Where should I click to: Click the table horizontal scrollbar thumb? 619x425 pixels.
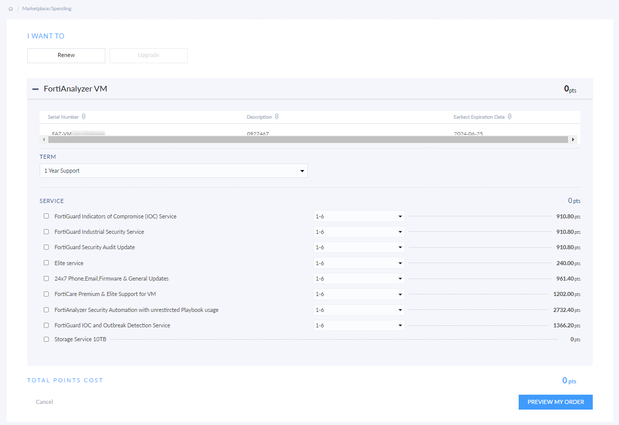(308, 139)
